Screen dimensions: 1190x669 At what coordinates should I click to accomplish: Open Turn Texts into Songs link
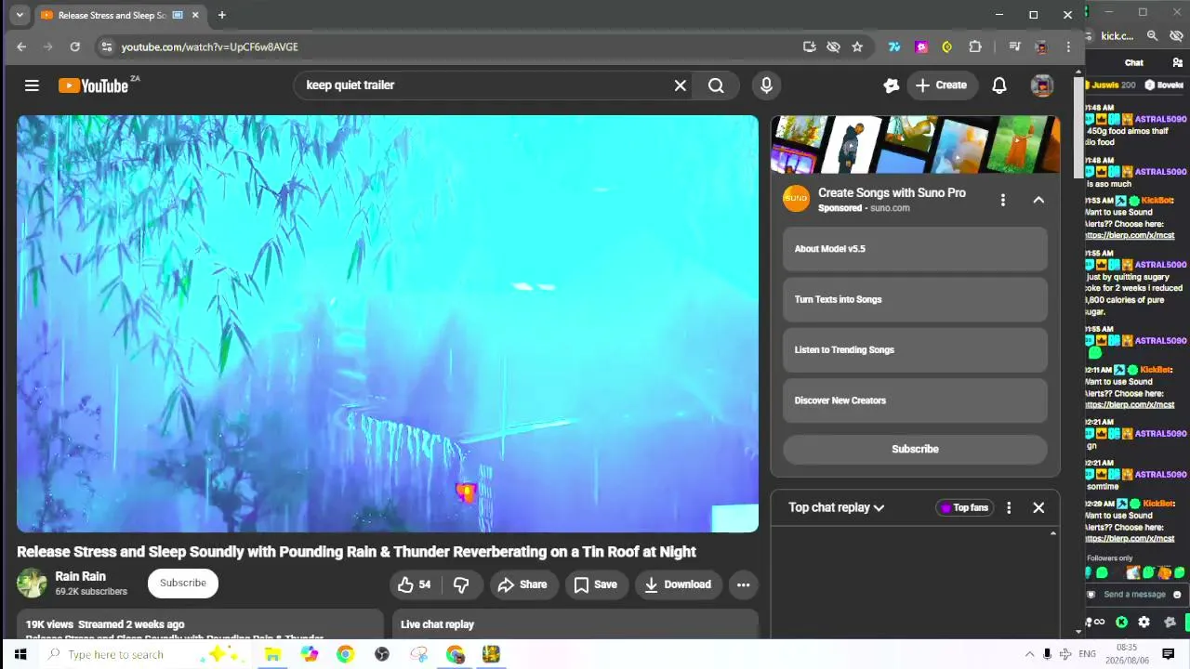[x=915, y=299]
